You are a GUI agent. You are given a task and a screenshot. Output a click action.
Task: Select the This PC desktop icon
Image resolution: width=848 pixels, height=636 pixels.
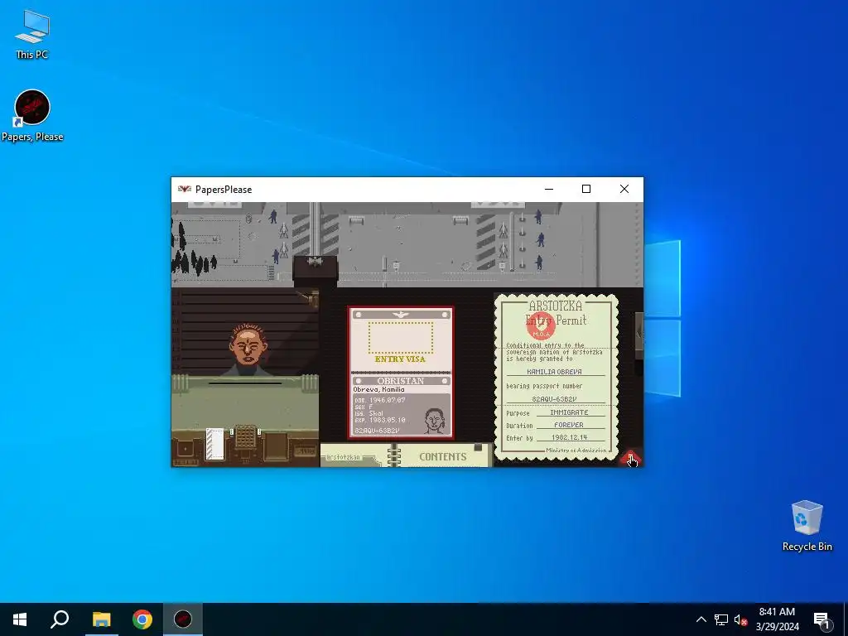(x=32, y=34)
